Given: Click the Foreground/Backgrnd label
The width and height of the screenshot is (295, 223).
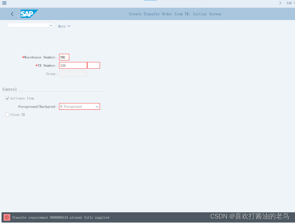Looking at the screenshot, I should click(x=37, y=107).
